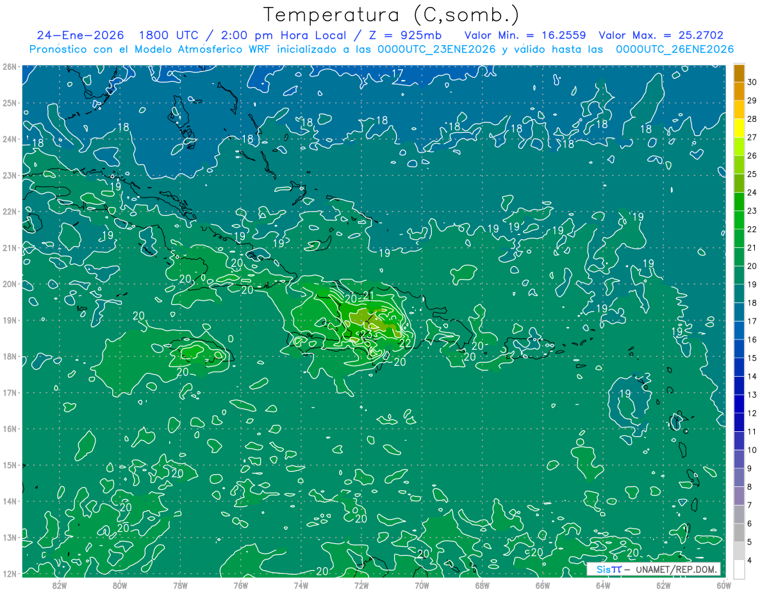The image size is (769, 594).
Task: Click the 16N latitude axis label
Action: [x=10, y=429]
